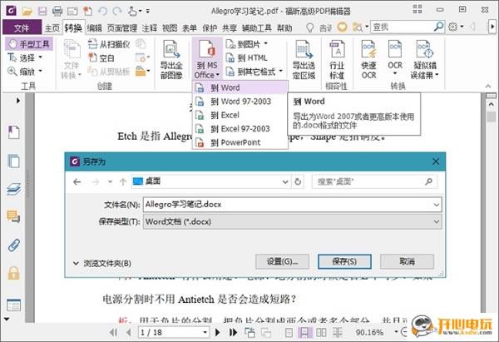Viewport: 499px width, 342px height.
Task: Toggle continuous facing view in status bar
Action: coord(338,333)
